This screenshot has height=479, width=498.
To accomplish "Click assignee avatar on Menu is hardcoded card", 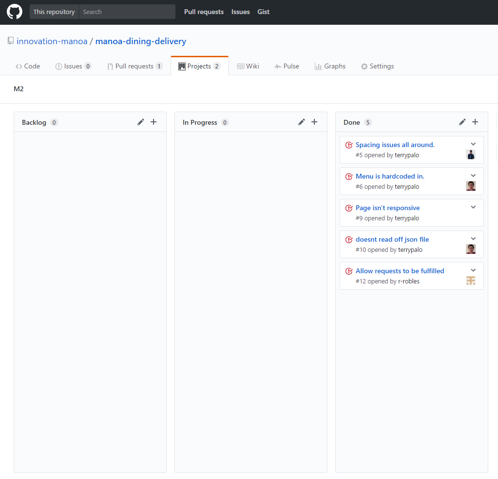I will [471, 186].
